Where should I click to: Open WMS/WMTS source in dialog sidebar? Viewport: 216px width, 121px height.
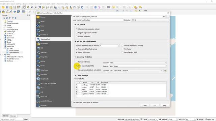coord(53,79)
